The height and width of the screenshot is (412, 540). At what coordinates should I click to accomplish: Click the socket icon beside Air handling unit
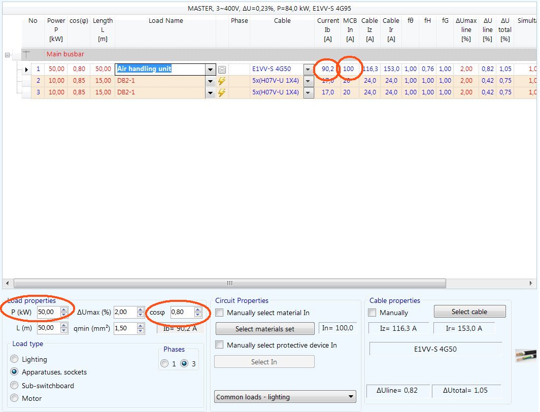click(222, 69)
